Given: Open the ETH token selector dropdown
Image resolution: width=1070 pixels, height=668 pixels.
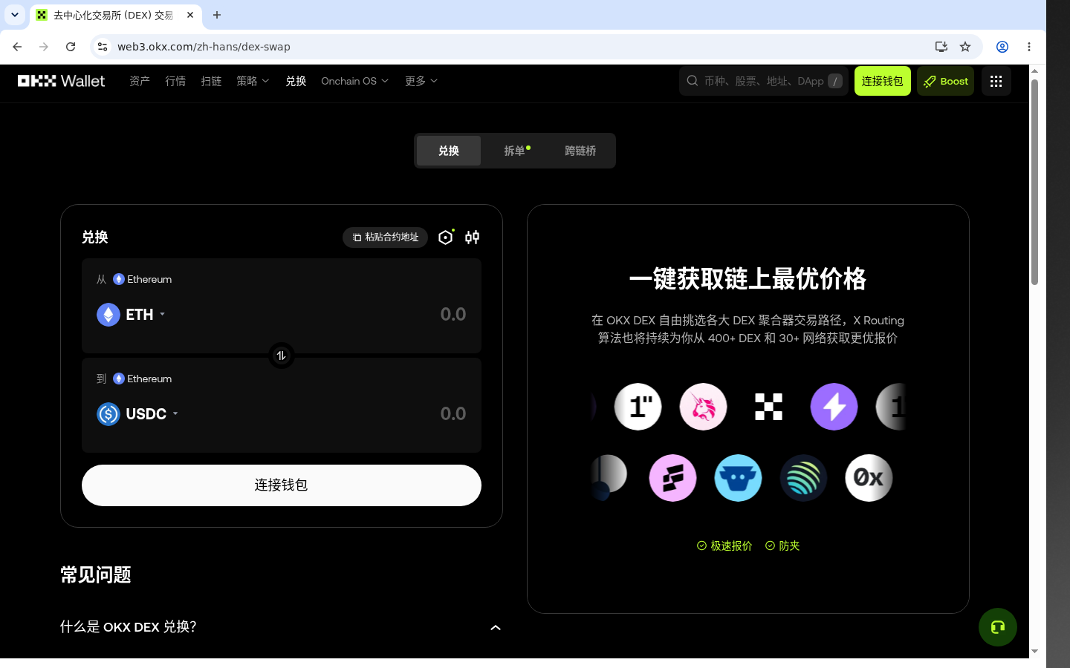Looking at the screenshot, I should pos(132,315).
